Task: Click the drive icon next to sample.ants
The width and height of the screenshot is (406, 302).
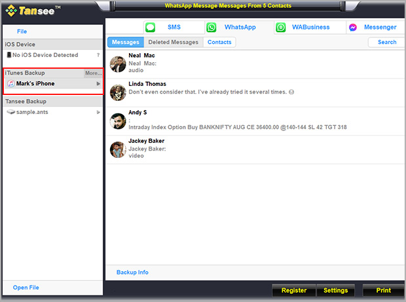Action: [x=10, y=112]
